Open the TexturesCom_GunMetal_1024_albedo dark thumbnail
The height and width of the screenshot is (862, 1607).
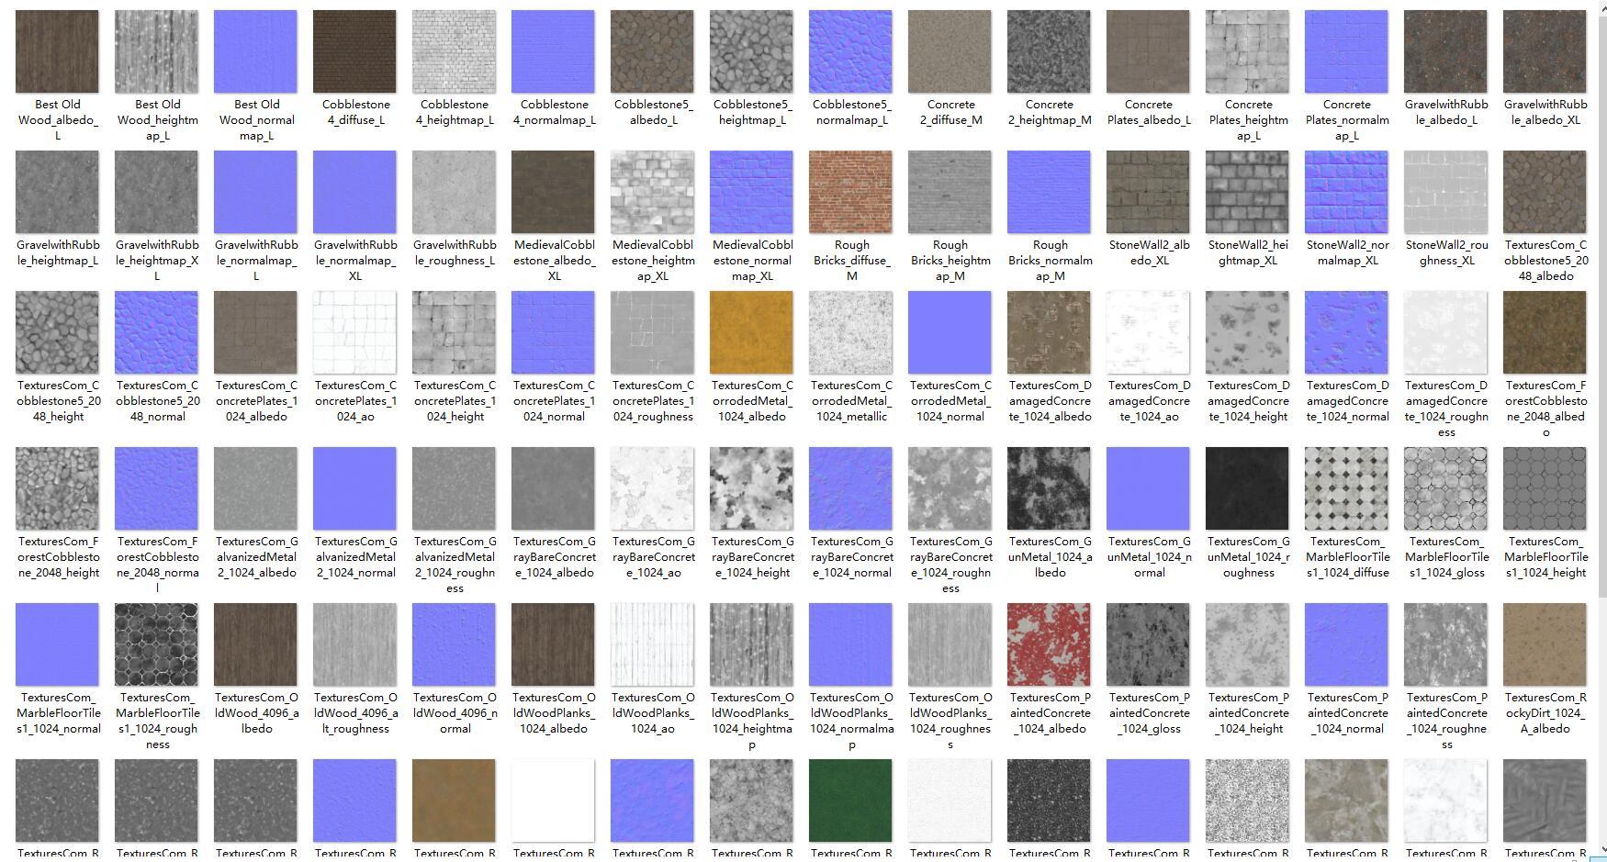click(x=1049, y=488)
